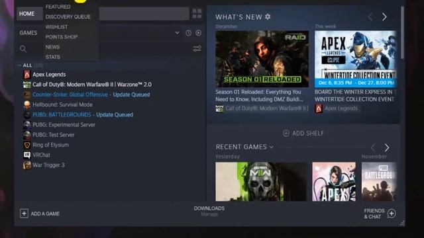Choose Wishlist in the dropdown menu

tap(56, 27)
